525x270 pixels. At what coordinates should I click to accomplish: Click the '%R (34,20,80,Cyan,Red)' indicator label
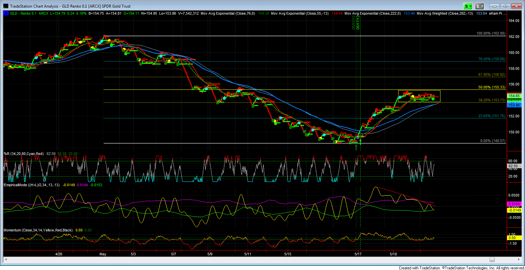click(24, 154)
